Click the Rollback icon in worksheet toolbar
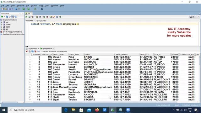The height and width of the screenshot is (113, 201). (47, 17)
